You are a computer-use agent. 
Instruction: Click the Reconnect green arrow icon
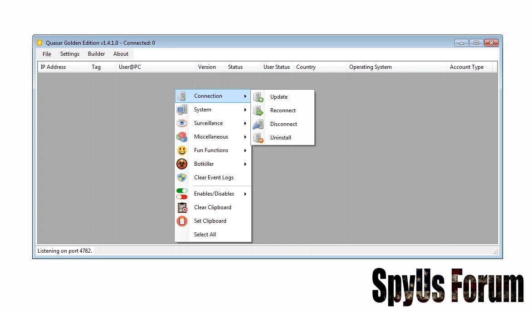(259, 110)
